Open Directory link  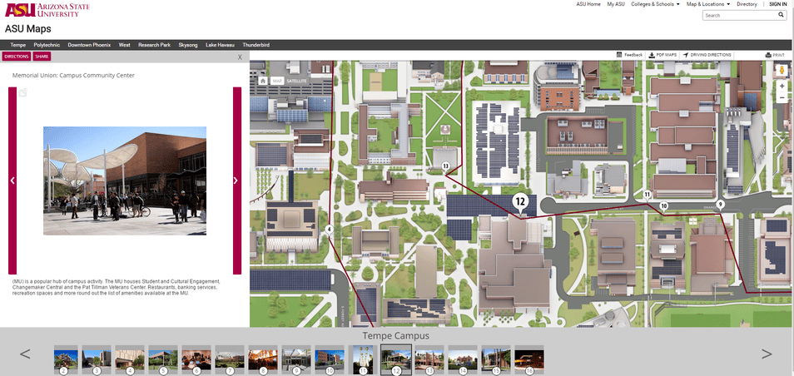(747, 4)
